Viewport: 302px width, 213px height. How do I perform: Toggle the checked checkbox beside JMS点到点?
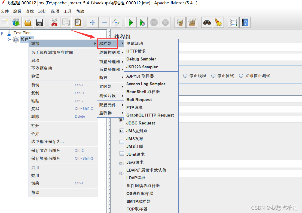point(121,131)
